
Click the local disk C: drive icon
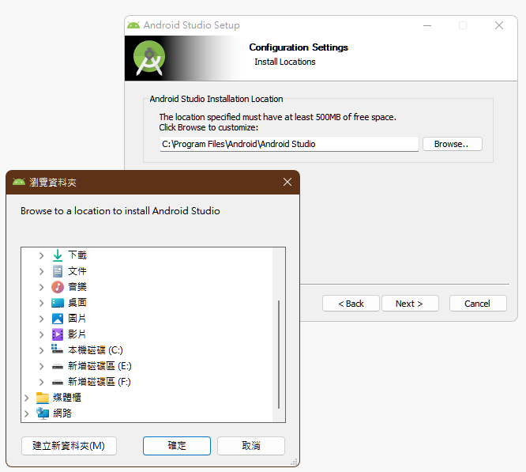[x=57, y=349]
